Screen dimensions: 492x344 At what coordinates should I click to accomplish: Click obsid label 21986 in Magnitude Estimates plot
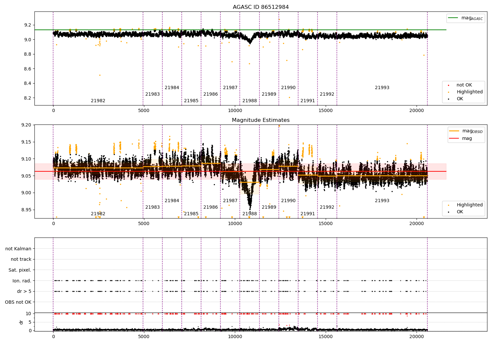pos(211,207)
